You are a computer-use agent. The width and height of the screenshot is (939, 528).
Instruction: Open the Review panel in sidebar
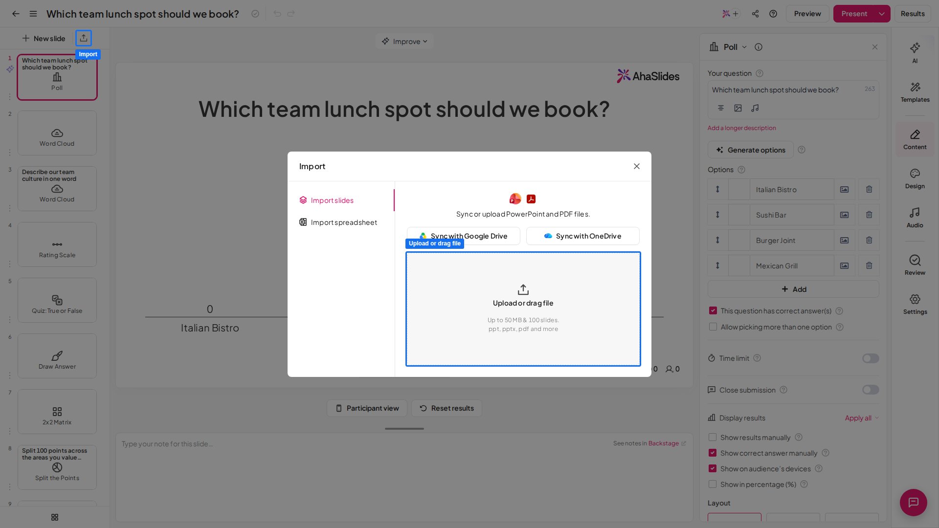pyautogui.click(x=915, y=265)
